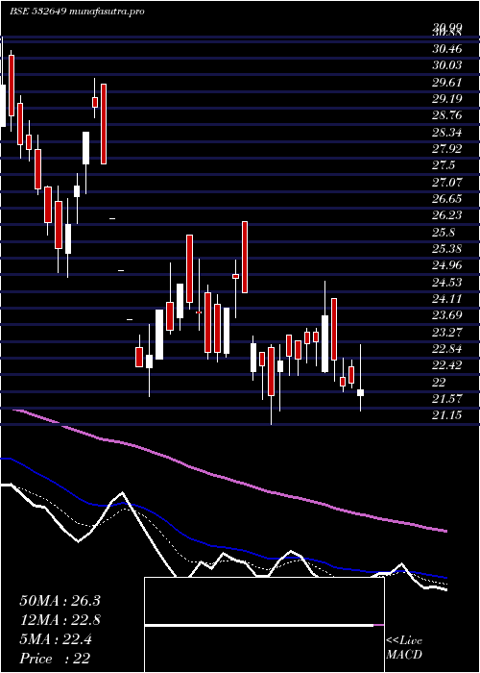The height and width of the screenshot is (673, 480).
Task: Click inside the MACD histogram panel box
Action: tap(264, 625)
